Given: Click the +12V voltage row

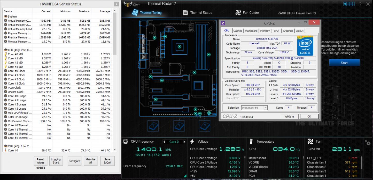Looking at the screenshot, I should pos(215,171).
